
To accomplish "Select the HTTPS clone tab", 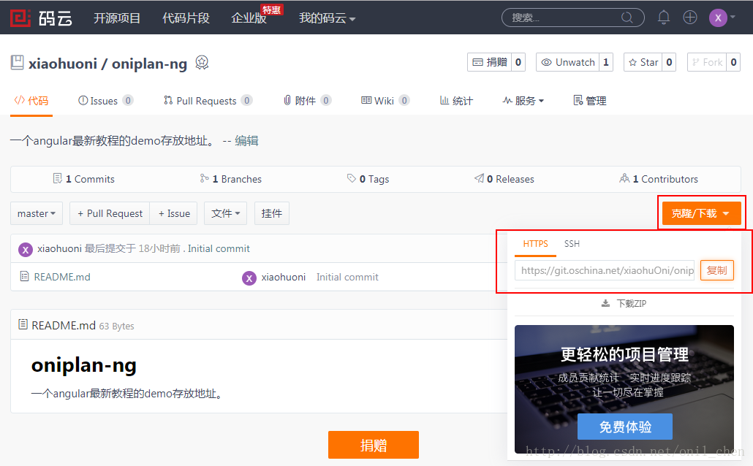I will click(535, 244).
